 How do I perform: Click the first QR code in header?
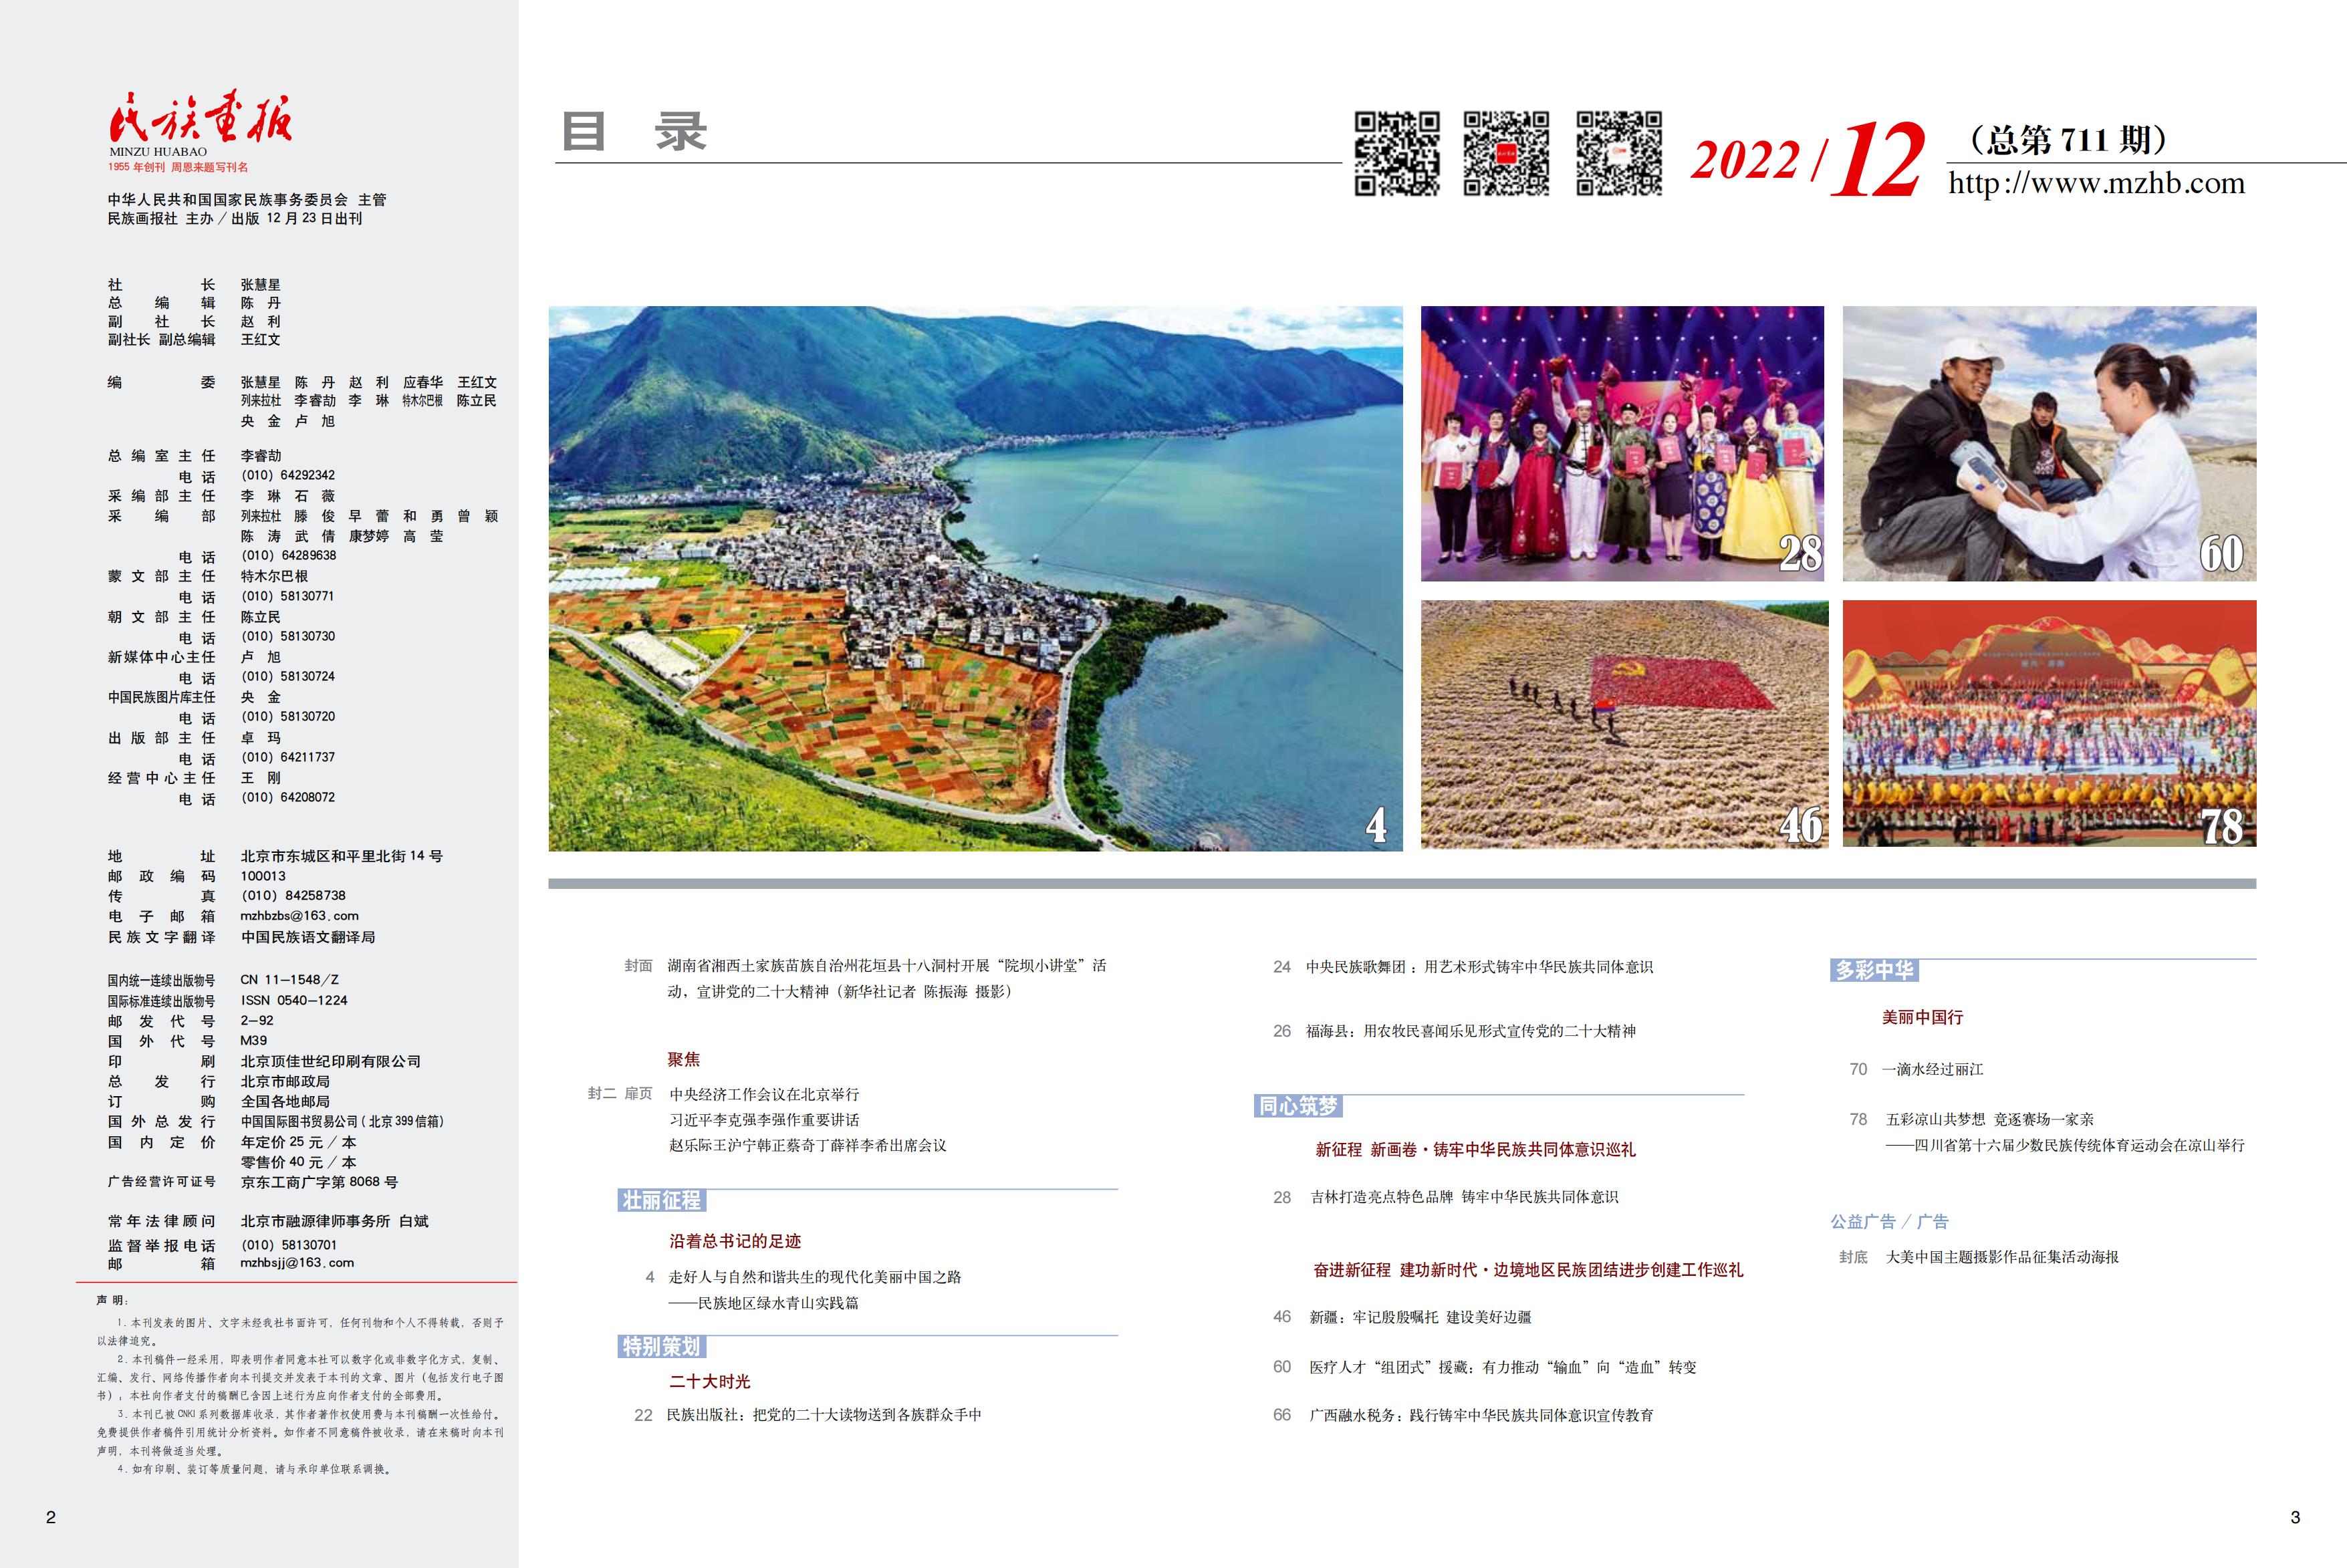(x=1397, y=153)
